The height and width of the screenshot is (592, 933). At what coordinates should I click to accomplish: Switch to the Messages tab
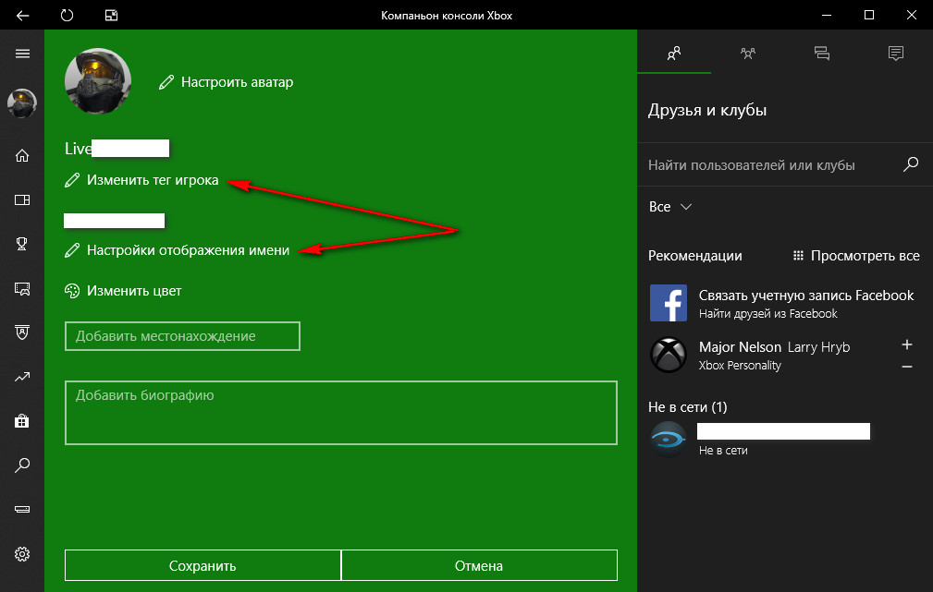tap(822, 54)
